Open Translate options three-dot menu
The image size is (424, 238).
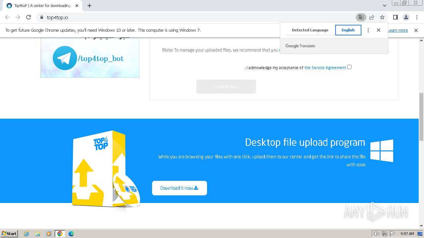coord(368,30)
